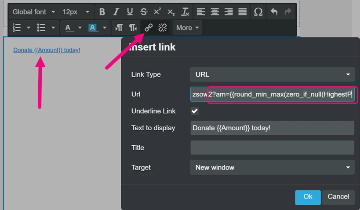Open the Link Type dropdown
360x210 pixels.
tap(272, 74)
